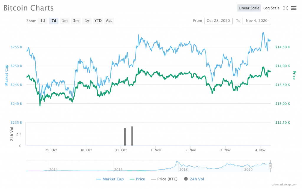Choose the YTD zoom option
This screenshot has width=302, height=189.
[98, 21]
